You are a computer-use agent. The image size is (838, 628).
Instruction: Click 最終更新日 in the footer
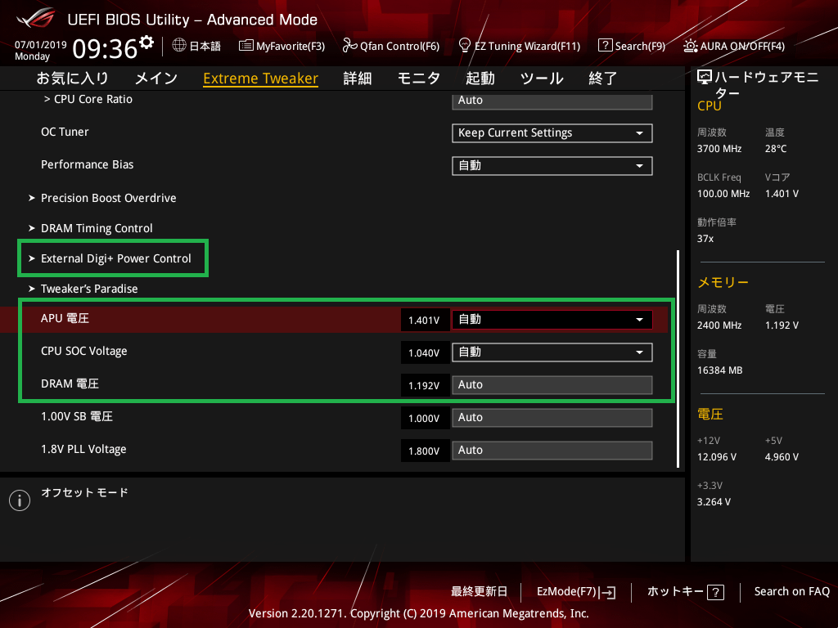[479, 592]
